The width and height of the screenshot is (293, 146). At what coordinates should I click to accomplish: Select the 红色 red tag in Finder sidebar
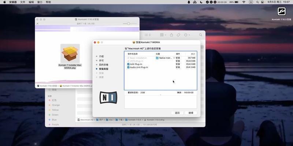point(54,100)
